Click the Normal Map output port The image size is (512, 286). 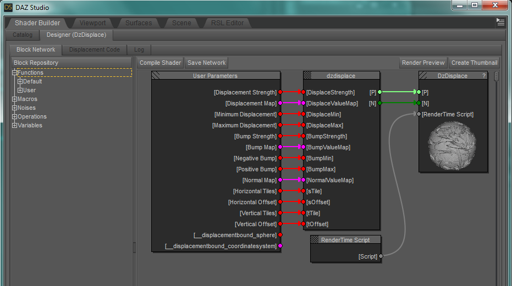point(280,180)
